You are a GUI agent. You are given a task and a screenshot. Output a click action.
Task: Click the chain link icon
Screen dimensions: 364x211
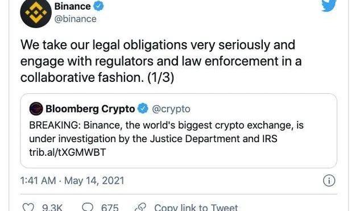140,207
